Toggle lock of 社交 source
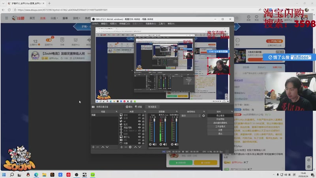 point(143,124)
